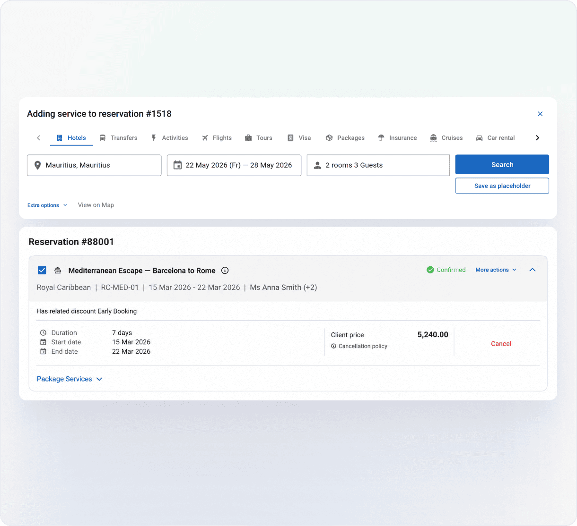Click the Client price 5,240.00 value
Image resolution: width=577 pixels, height=526 pixels.
click(x=433, y=335)
